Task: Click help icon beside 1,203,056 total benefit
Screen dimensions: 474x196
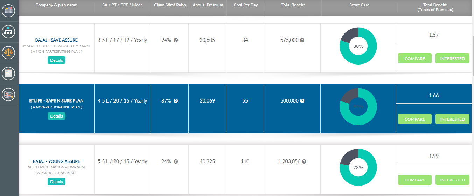Action: tap(304, 161)
